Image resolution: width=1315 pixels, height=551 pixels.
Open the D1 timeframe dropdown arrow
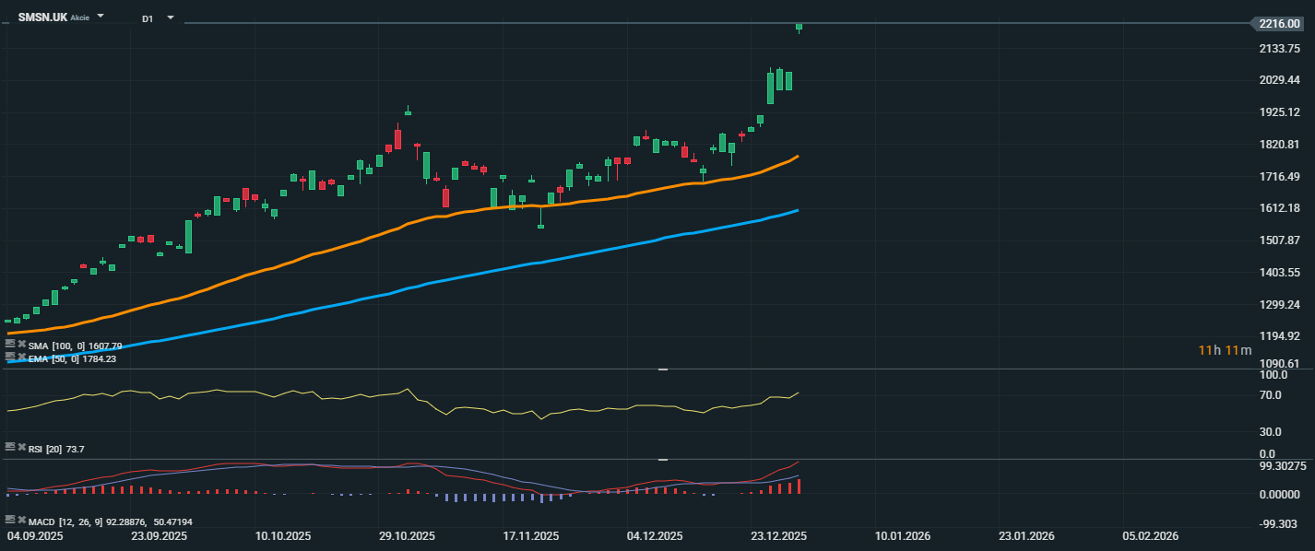tap(171, 18)
